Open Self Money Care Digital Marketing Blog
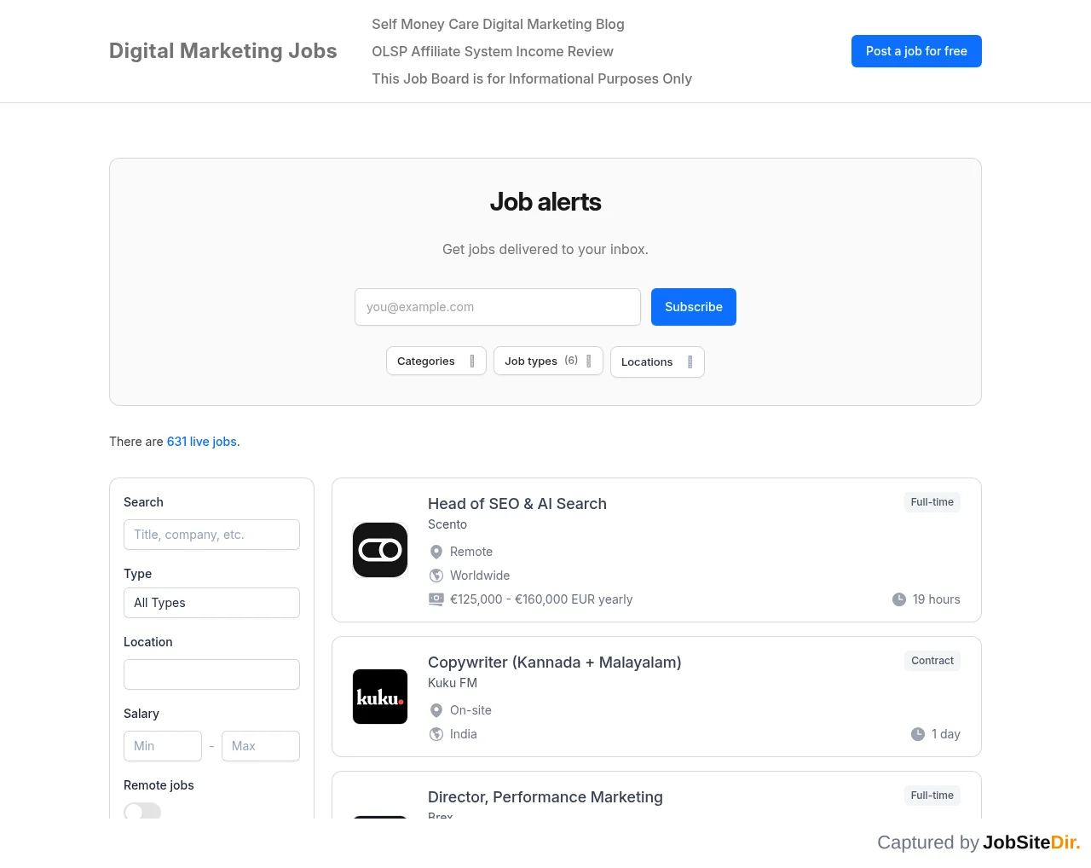This screenshot has height=868, width=1091. (x=498, y=24)
